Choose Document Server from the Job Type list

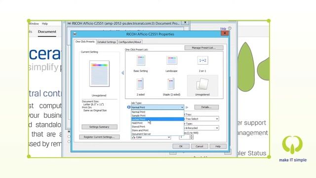(x=158, y=134)
